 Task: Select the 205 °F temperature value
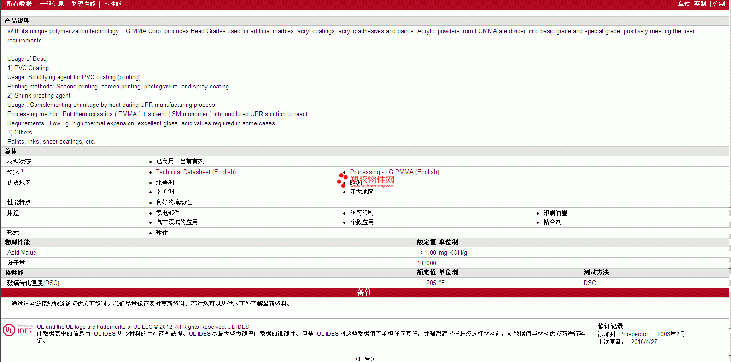[x=435, y=283]
